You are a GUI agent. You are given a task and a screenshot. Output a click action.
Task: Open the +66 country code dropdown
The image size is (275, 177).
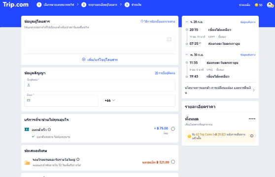click(110, 100)
